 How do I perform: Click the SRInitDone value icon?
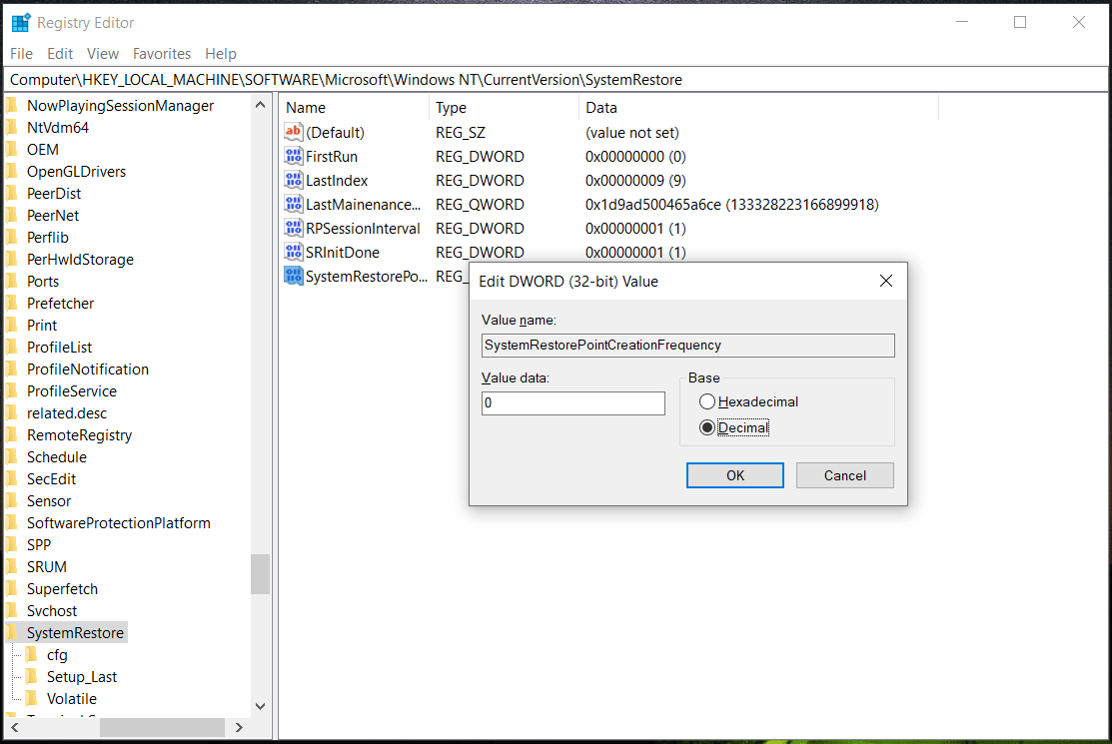(x=293, y=252)
